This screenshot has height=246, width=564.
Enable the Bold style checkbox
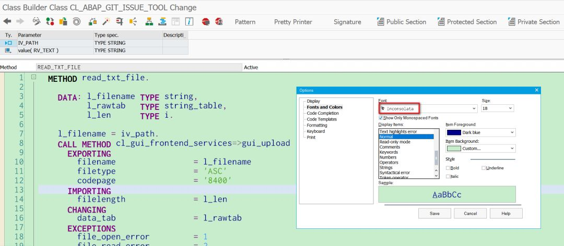coord(449,168)
